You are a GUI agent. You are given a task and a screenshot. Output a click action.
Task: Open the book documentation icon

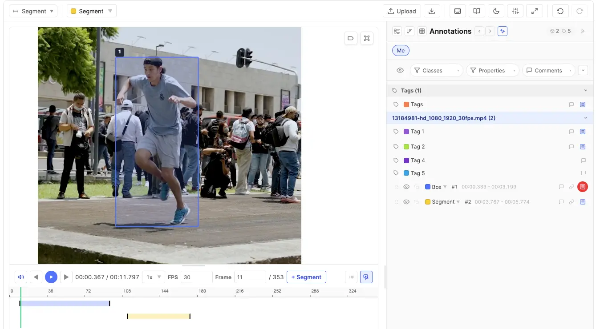point(477,11)
